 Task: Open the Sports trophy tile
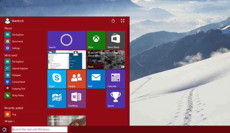116,99
